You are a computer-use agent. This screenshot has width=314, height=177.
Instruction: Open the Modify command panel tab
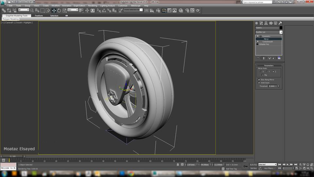tap(261, 23)
